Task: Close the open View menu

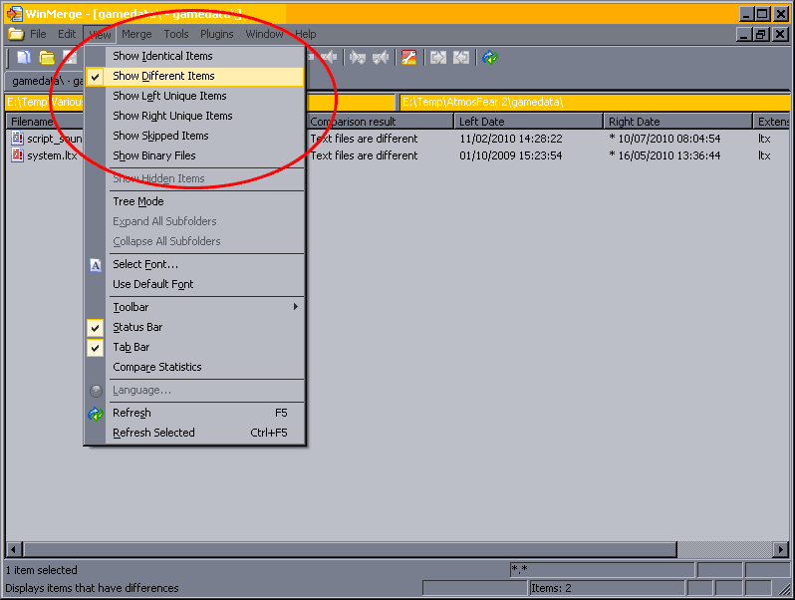Action: [100, 35]
